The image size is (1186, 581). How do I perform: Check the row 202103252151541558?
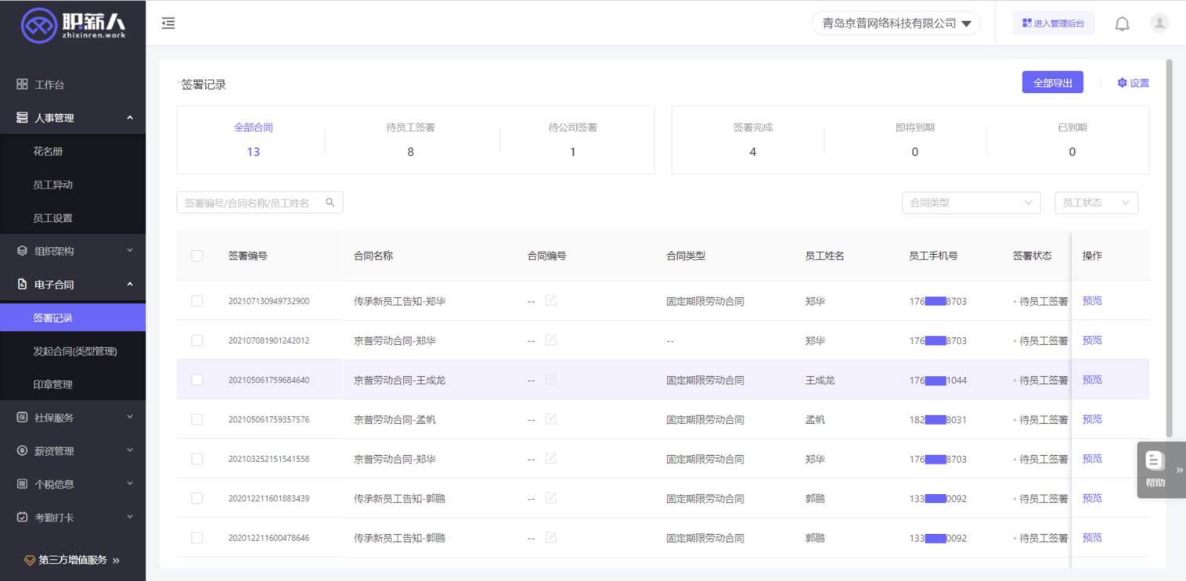(197, 459)
